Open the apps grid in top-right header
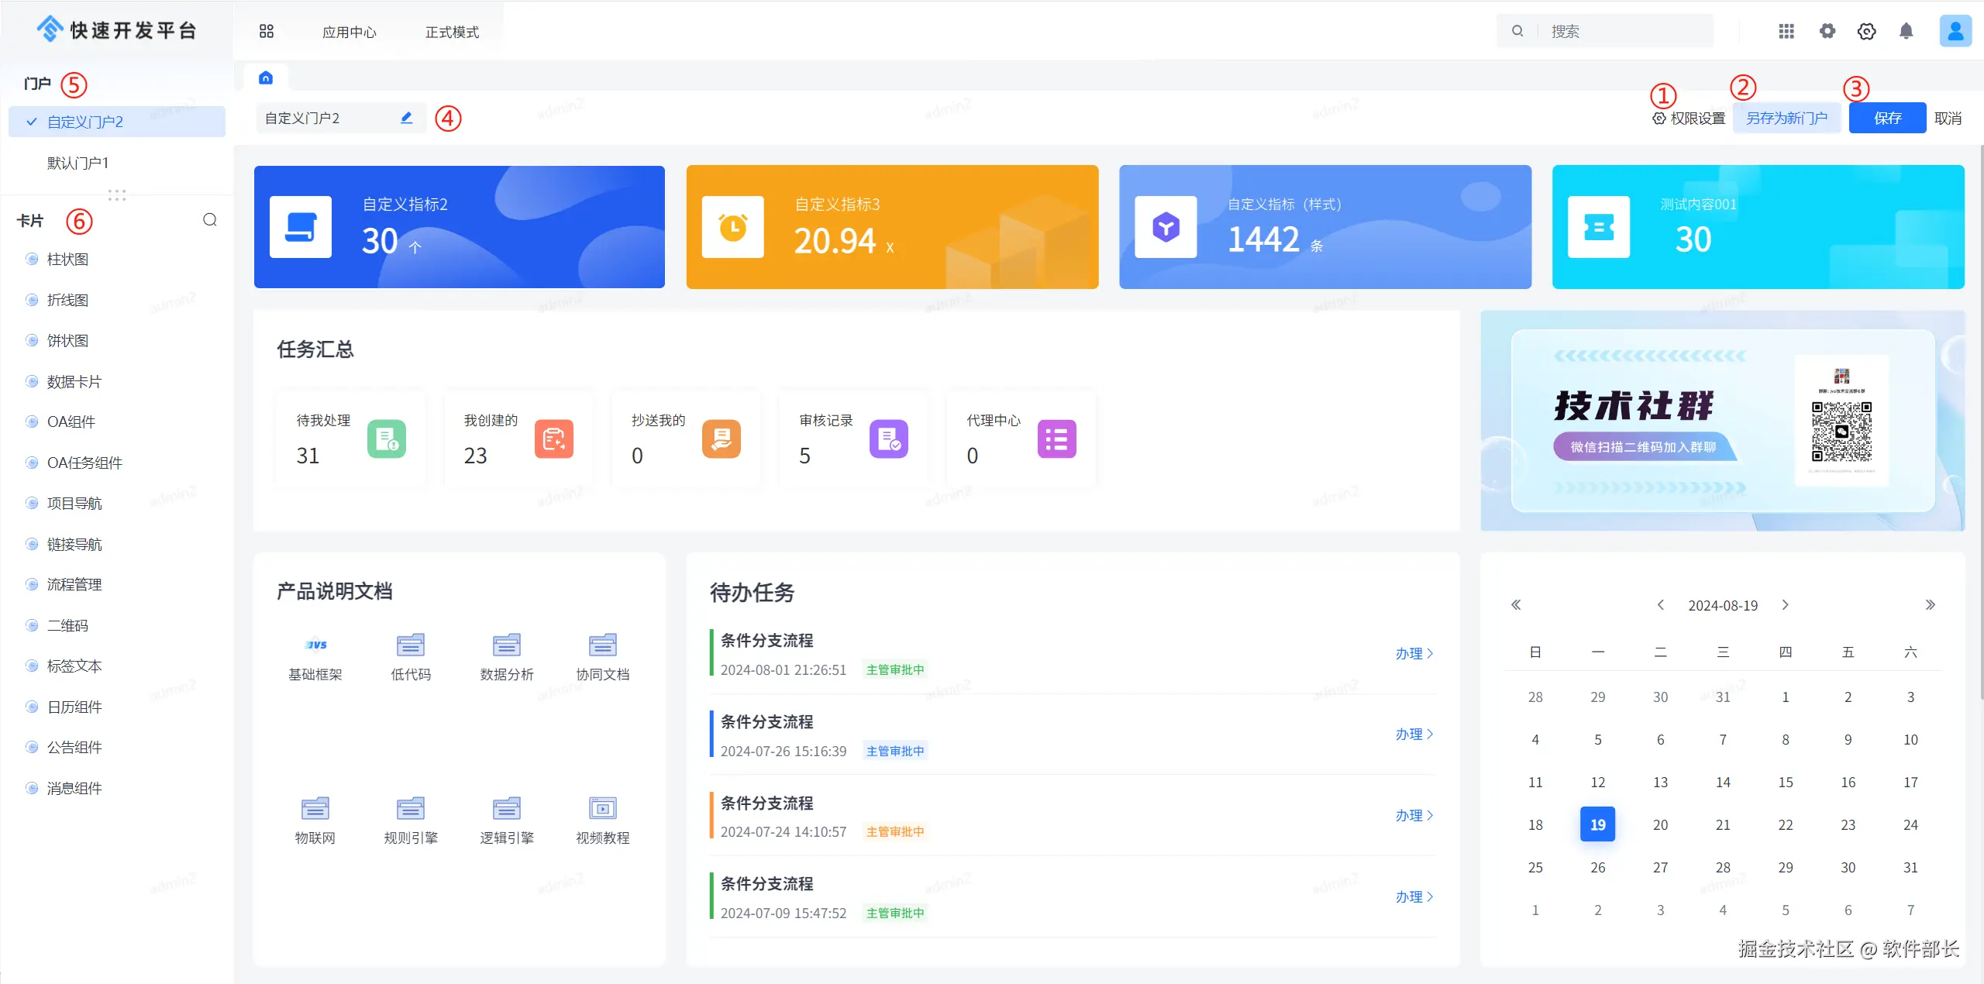This screenshot has width=1984, height=984. pyautogui.click(x=1786, y=31)
